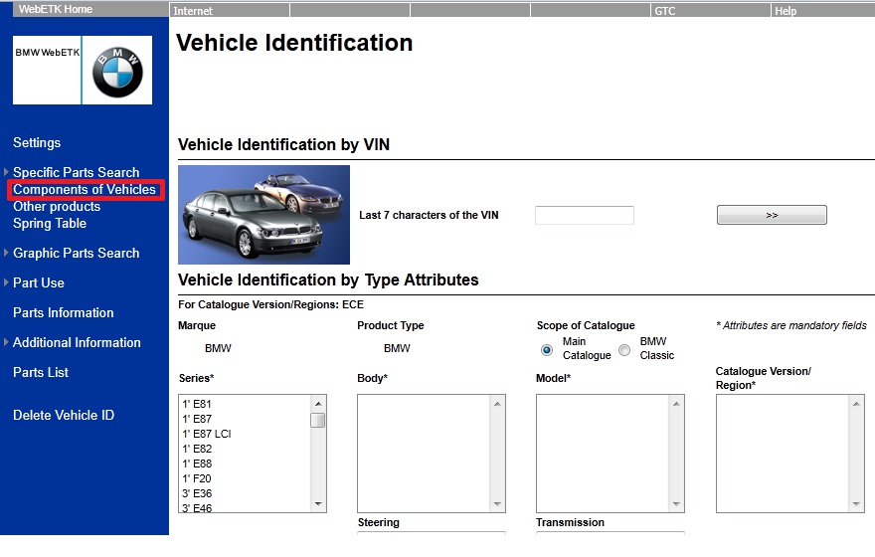This screenshot has height=557, width=875.
Task: Click Body list scroll-down arrow
Action: pos(497,504)
